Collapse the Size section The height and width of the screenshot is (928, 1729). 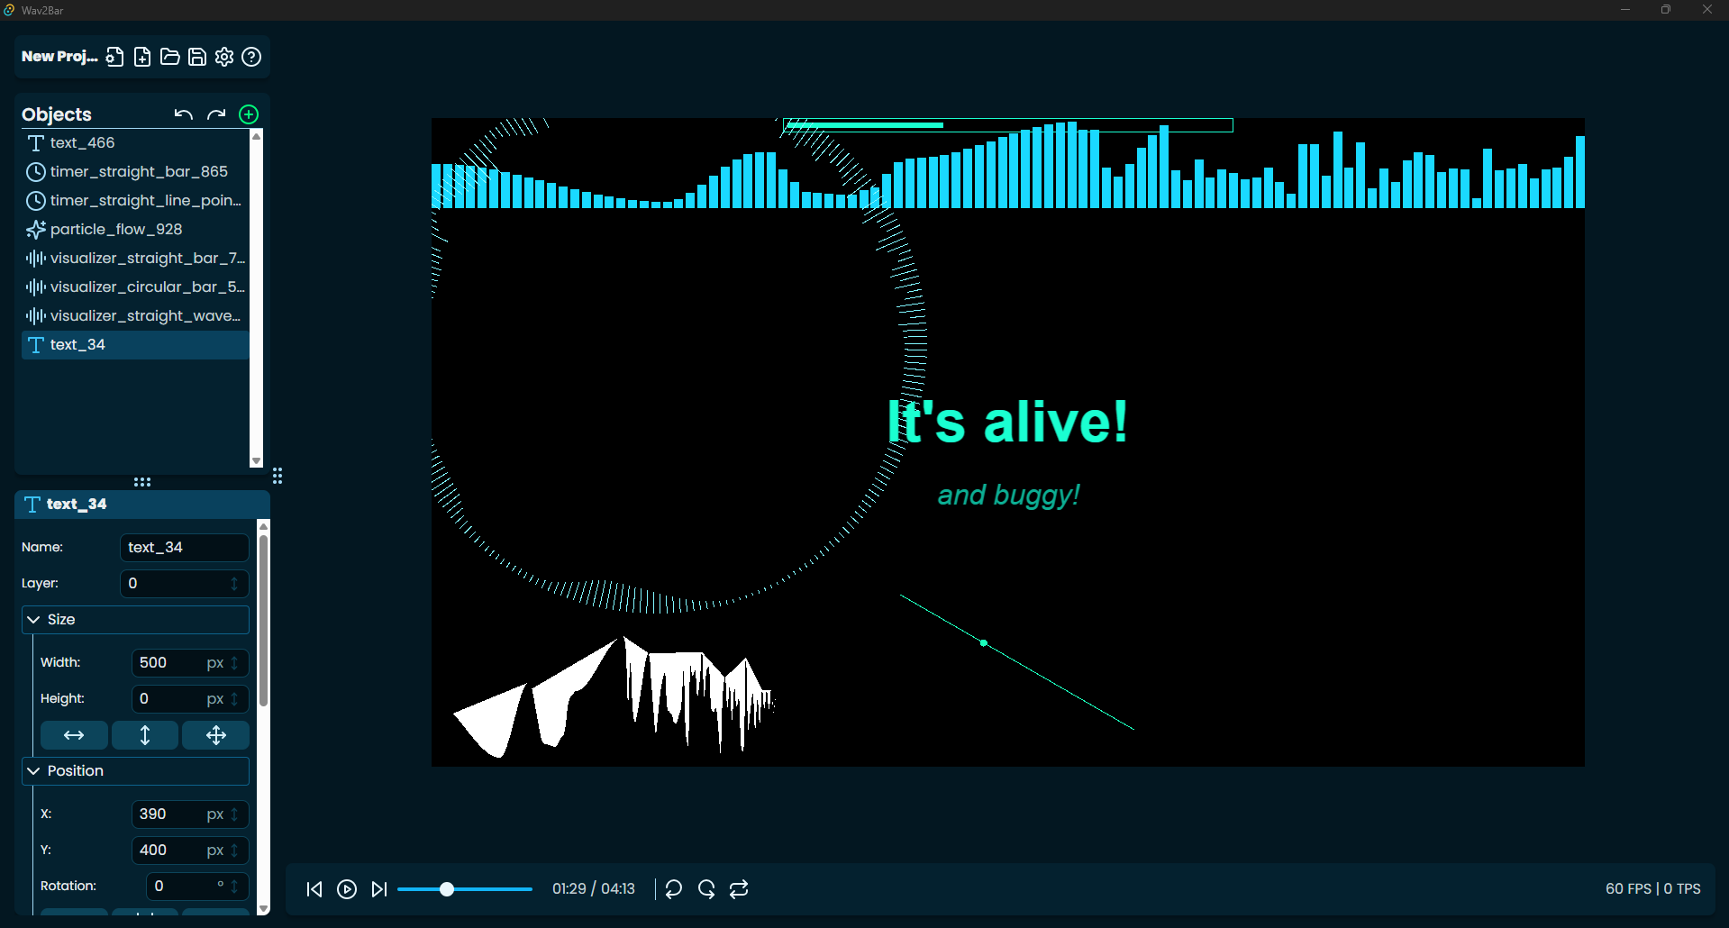click(x=34, y=620)
